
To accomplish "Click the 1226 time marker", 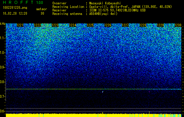I will coord(108,25).
